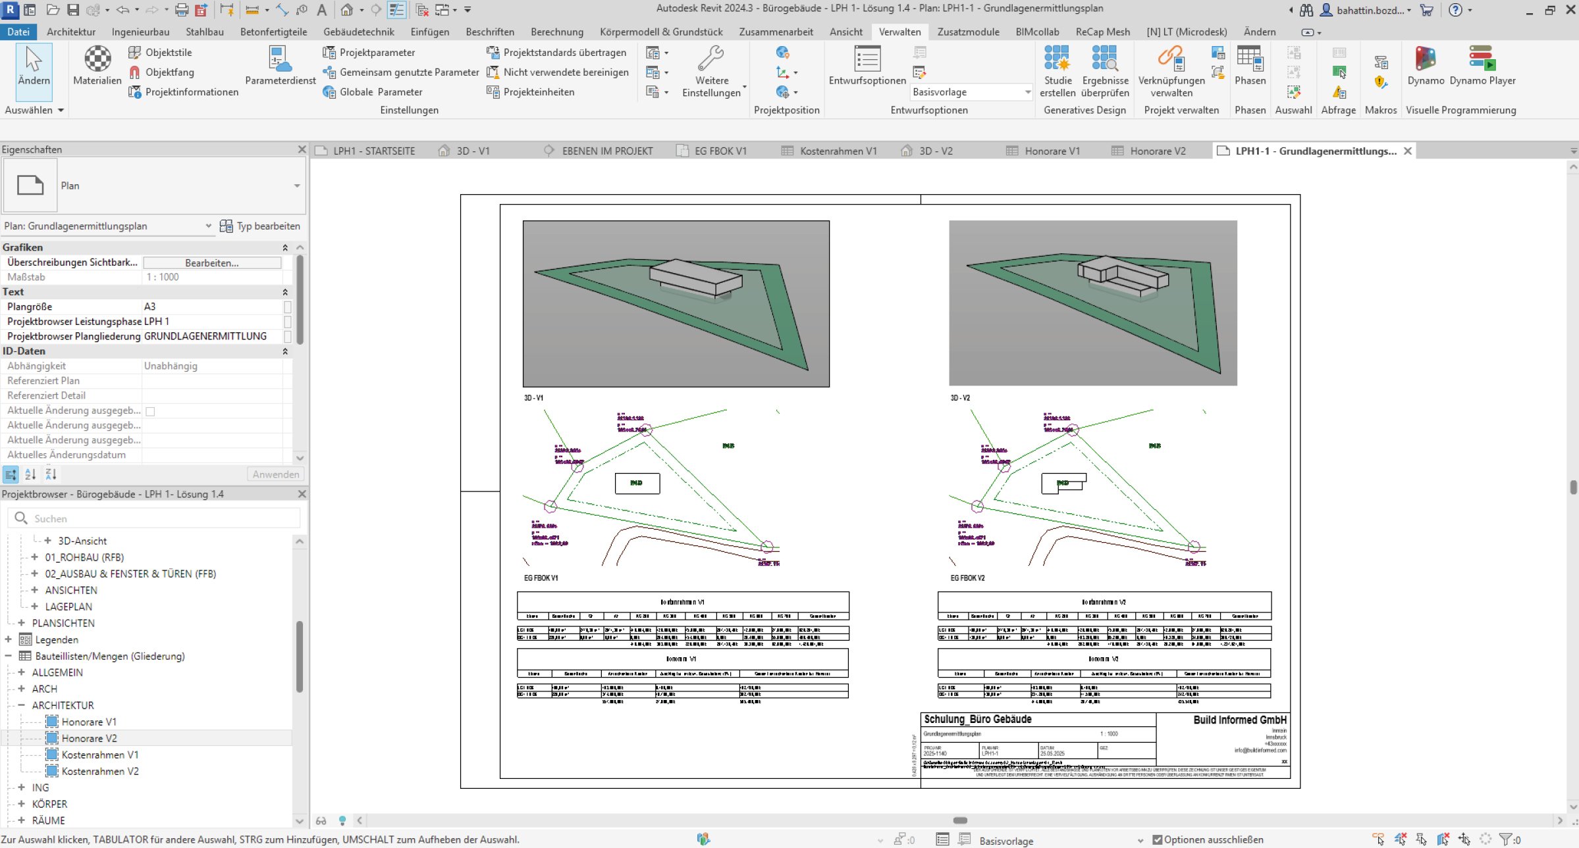Click Studie erstellen in Generatives Design
This screenshot has height=848, width=1579.
click(1057, 71)
